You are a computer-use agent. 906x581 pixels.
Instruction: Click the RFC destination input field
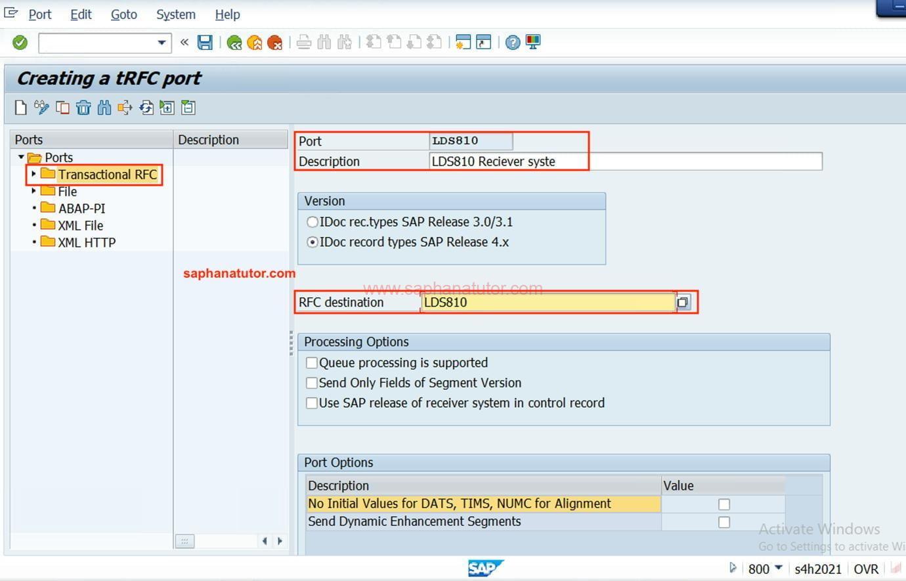(x=548, y=303)
